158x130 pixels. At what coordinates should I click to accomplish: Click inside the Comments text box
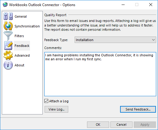pos(100,74)
